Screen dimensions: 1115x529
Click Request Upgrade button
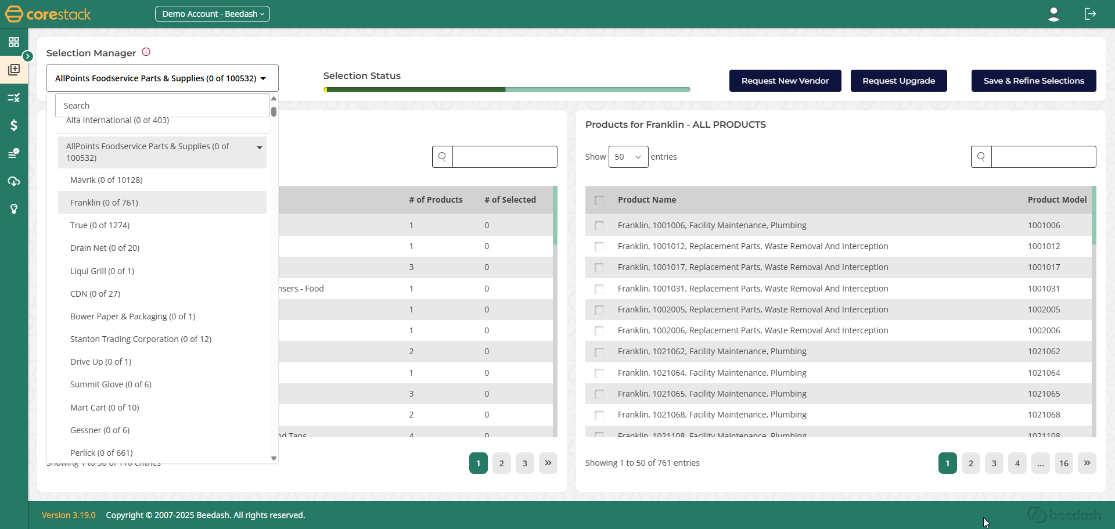tap(898, 81)
